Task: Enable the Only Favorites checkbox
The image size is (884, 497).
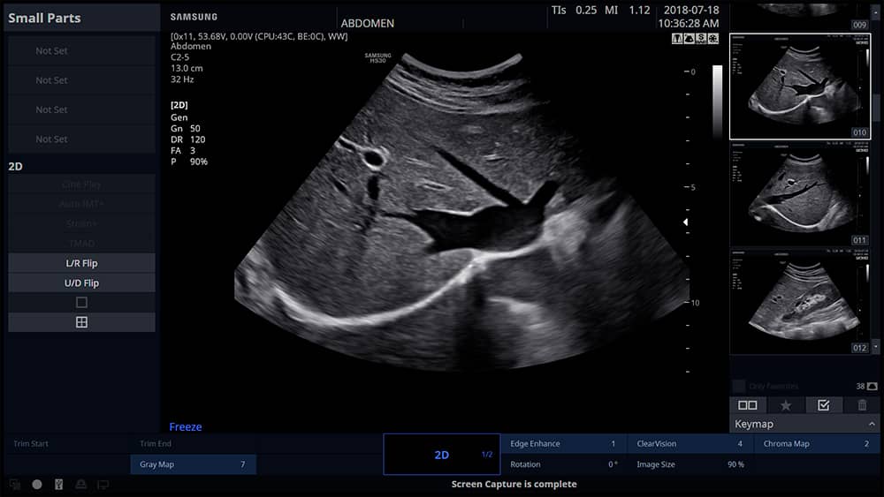Action: pos(739,386)
